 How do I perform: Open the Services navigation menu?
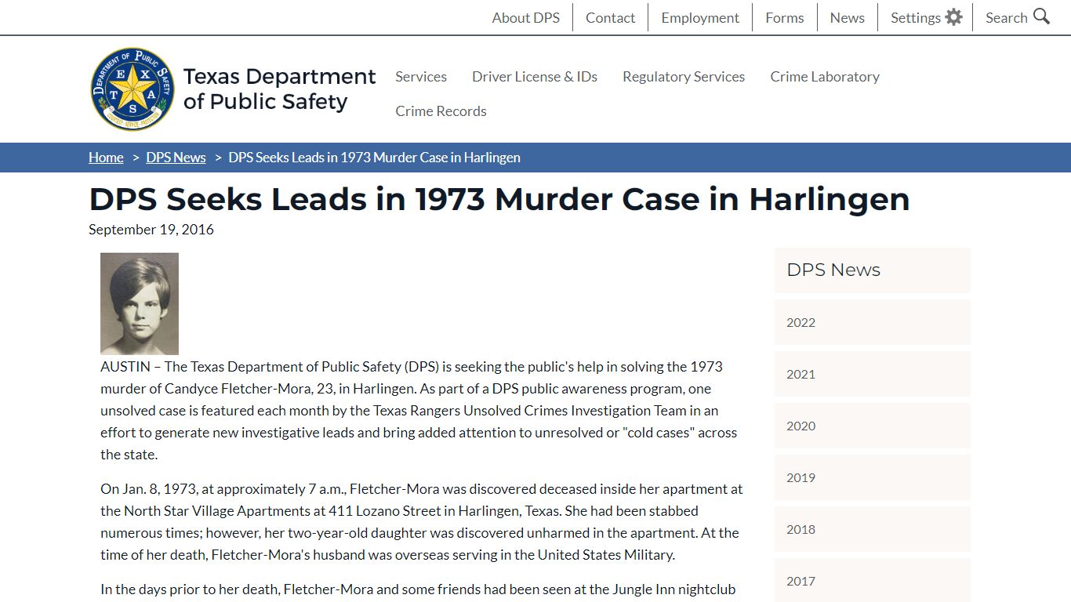coord(421,76)
